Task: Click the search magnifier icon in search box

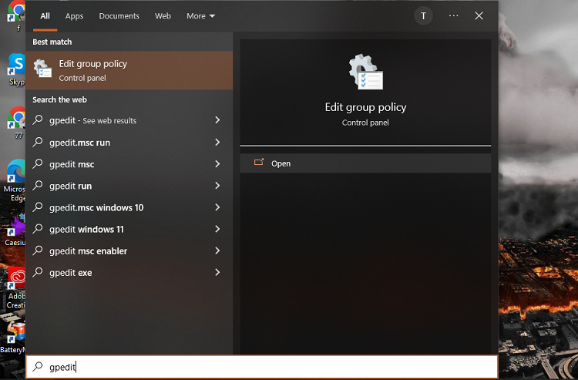Action: tap(38, 367)
